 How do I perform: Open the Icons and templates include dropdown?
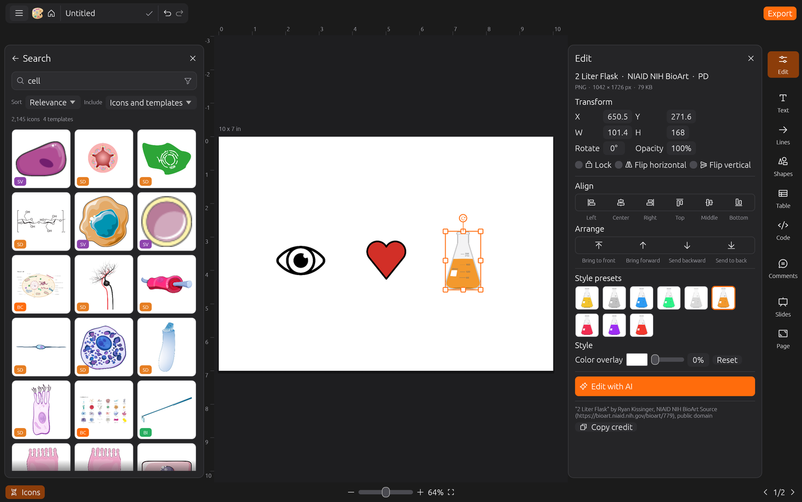[x=151, y=103]
